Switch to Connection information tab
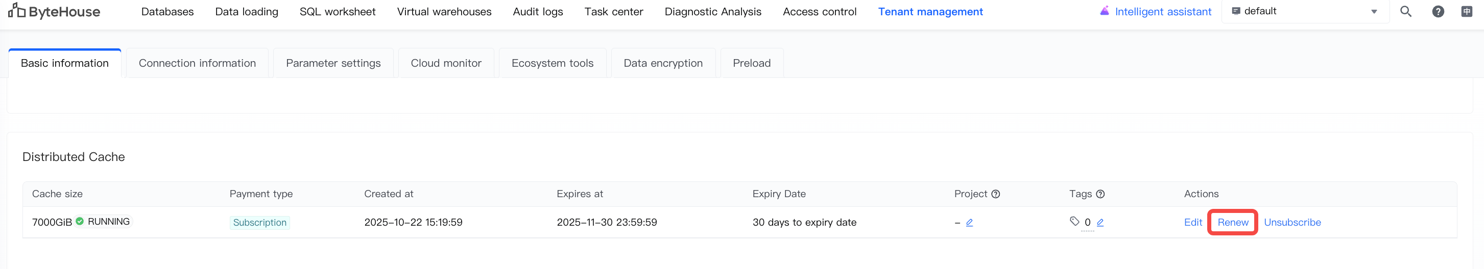The image size is (1484, 269). (197, 63)
